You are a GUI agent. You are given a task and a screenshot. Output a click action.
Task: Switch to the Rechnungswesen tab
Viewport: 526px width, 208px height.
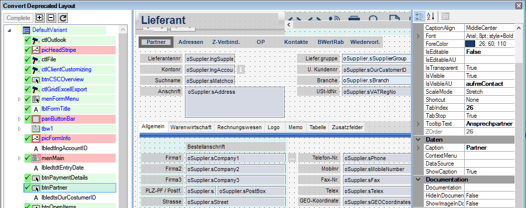click(239, 127)
